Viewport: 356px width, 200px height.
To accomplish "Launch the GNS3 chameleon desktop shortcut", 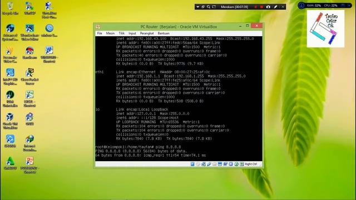I will pyautogui.click(x=29, y=119).
